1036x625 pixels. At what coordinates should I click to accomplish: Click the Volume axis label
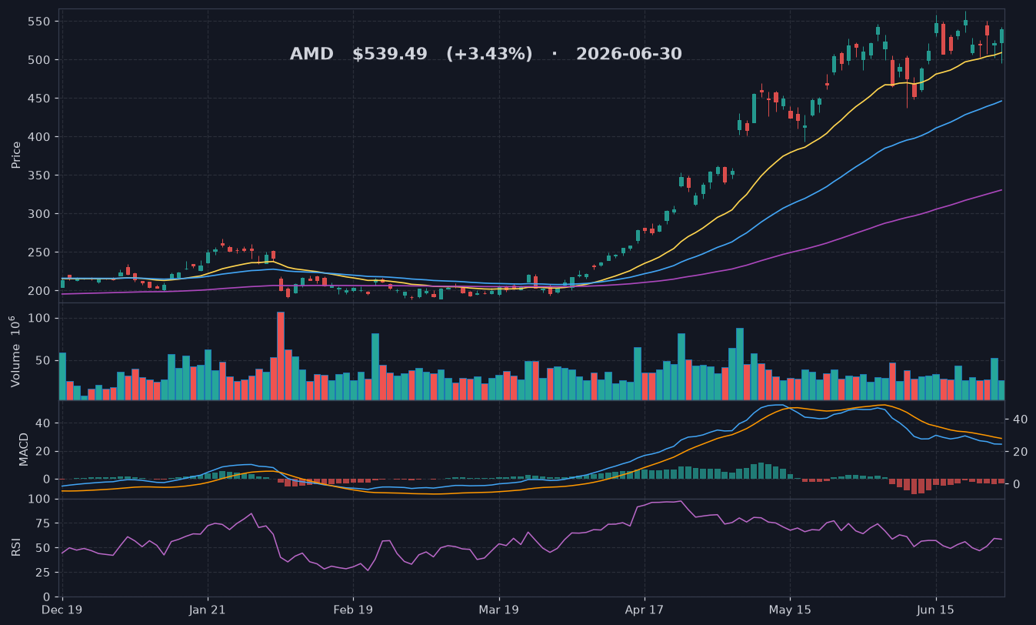[x=15, y=351]
